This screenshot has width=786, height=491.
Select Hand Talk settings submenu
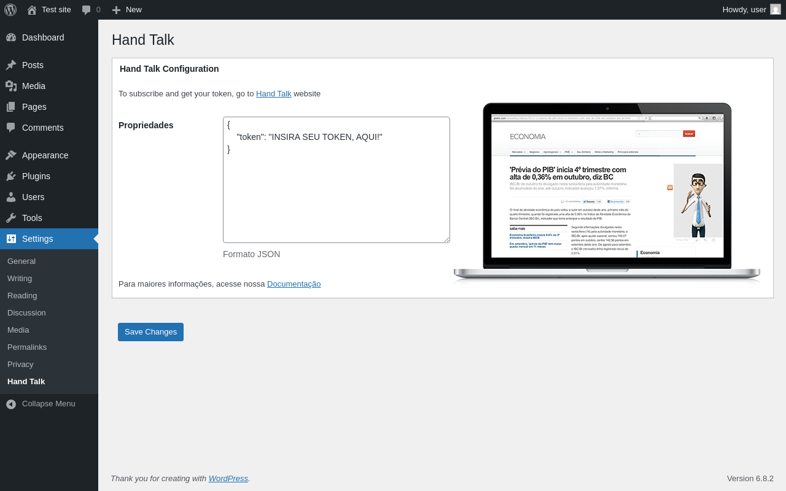click(26, 381)
